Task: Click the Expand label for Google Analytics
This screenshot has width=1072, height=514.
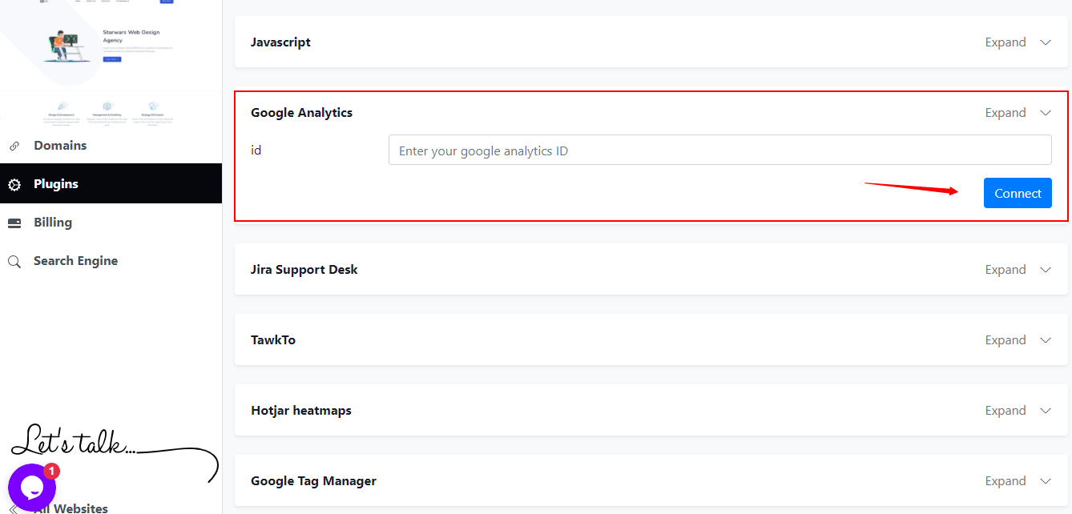Action: 1006,113
